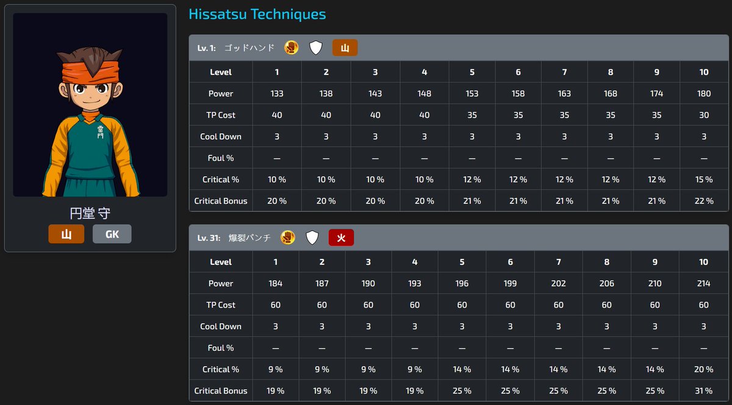Click the Hissatsu Techniques heading

click(x=257, y=14)
